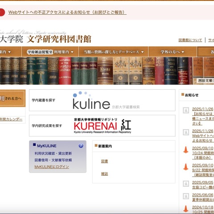The image size is (214, 214).
Task: Click the 年間カレンダー link
Action: (x=11, y=119)
